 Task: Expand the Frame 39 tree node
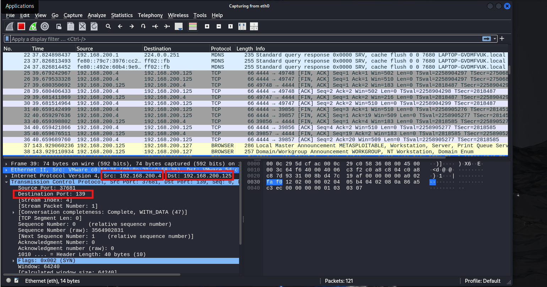(7, 164)
